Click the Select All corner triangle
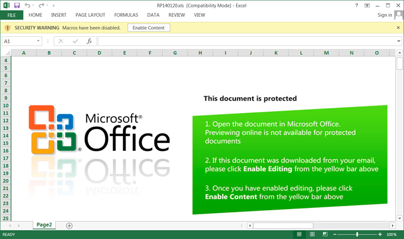Viewport: 404px width, 239px height. point(7,53)
